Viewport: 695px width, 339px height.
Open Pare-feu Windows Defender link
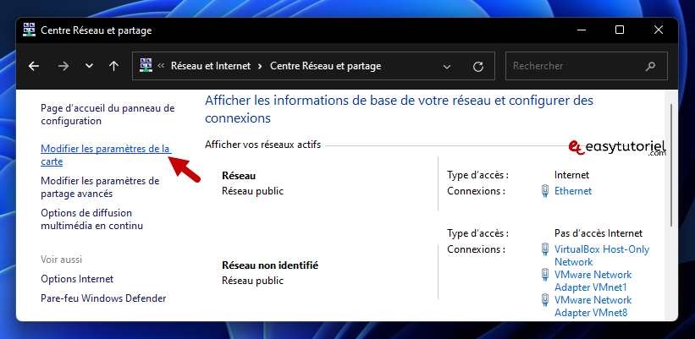(103, 298)
